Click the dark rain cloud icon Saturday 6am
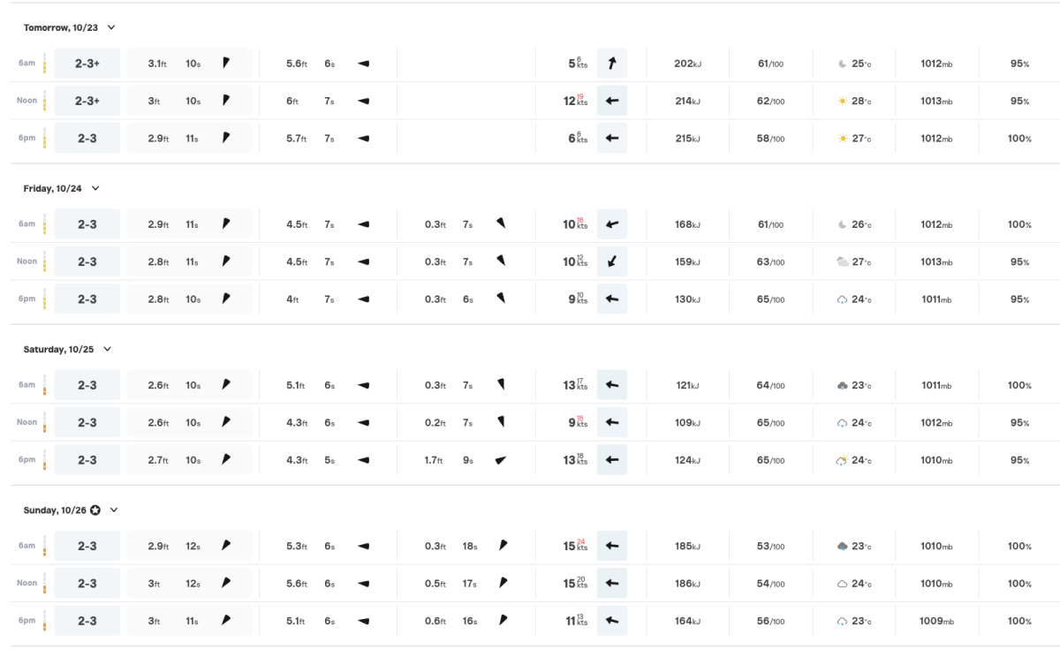Viewport: 1060px width, 650px height. coord(843,385)
